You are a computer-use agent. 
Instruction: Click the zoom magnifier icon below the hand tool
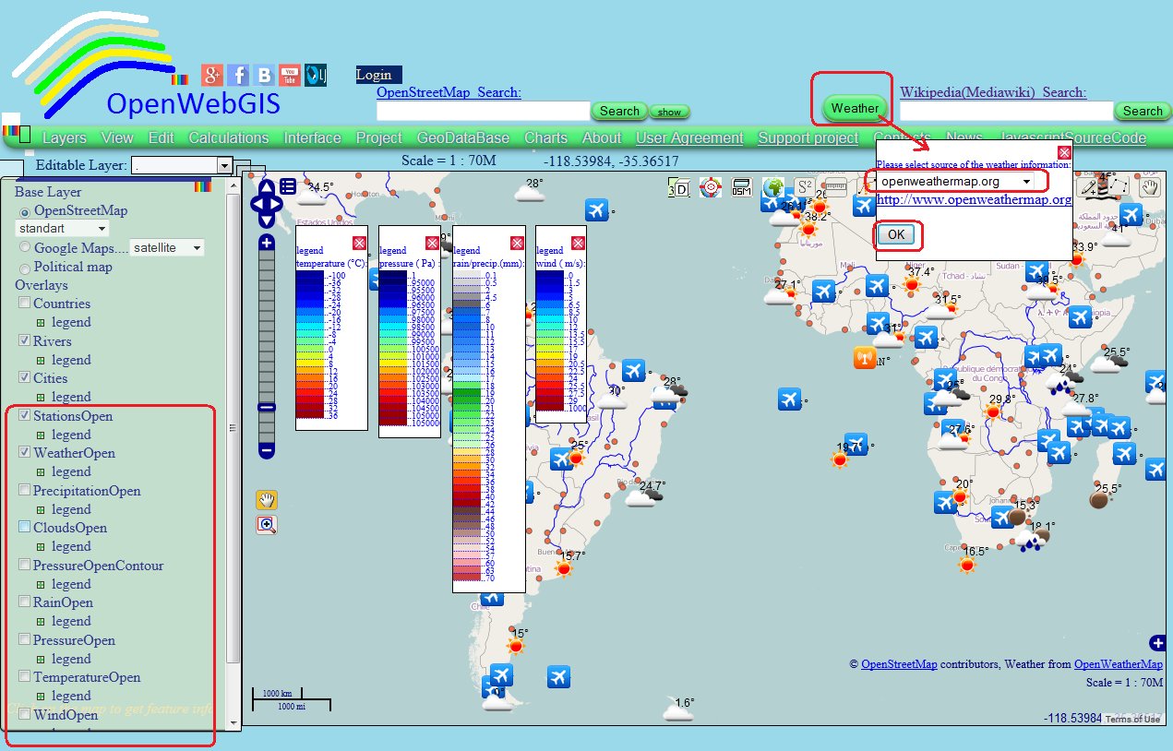click(266, 525)
